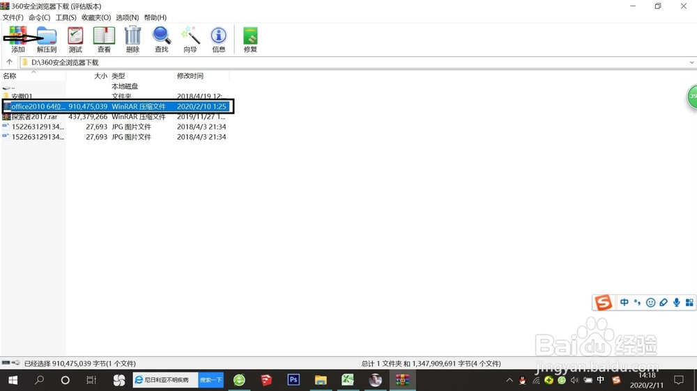Open the 文件(F) menu
The image size is (697, 391).
13,17
